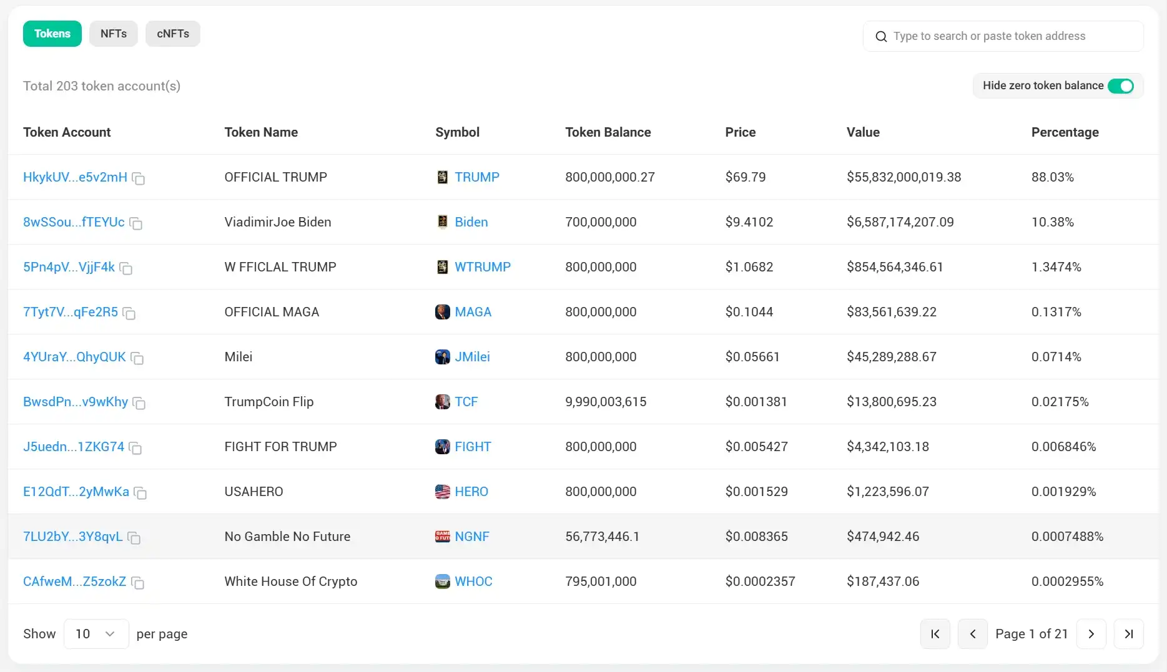Copy the 7Tyt7V...qFe2R5 account address
This screenshot has width=1167, height=672.
[129, 314]
